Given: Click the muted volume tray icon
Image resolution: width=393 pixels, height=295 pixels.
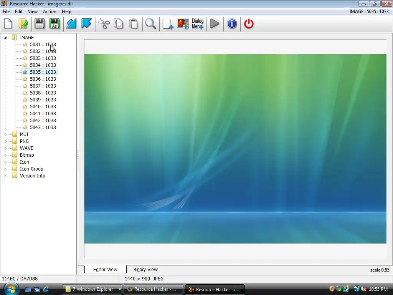Looking at the screenshot, I should click(x=363, y=289).
